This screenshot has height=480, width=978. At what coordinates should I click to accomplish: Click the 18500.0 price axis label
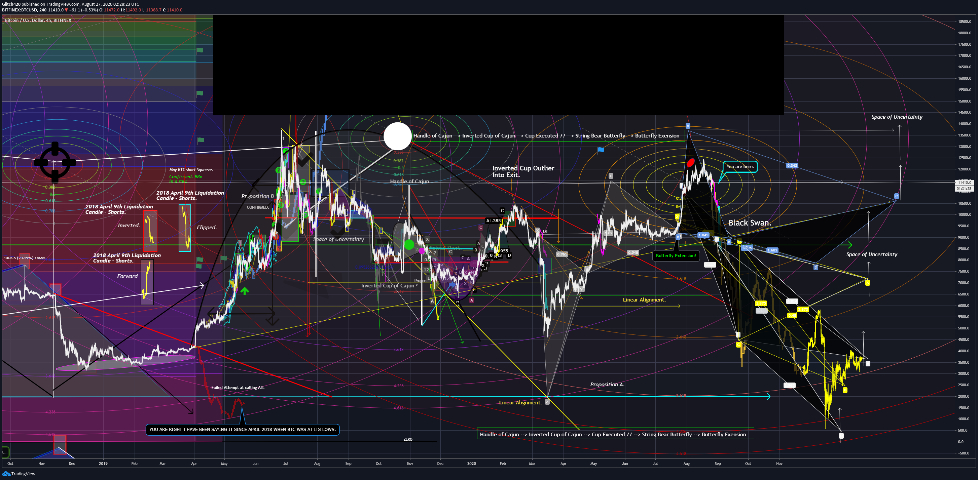(965, 22)
